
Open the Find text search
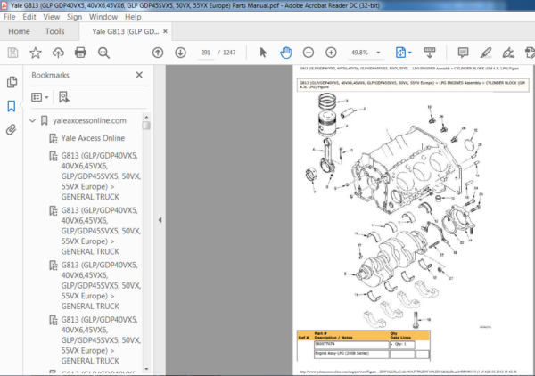coord(103,53)
